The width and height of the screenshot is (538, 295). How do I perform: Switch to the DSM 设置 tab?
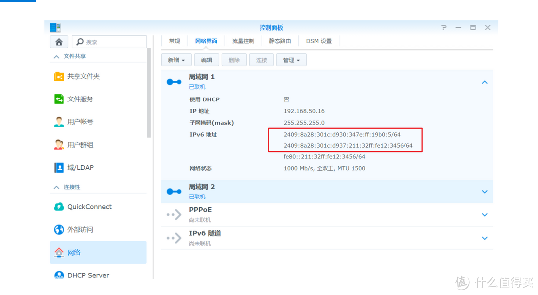(319, 41)
